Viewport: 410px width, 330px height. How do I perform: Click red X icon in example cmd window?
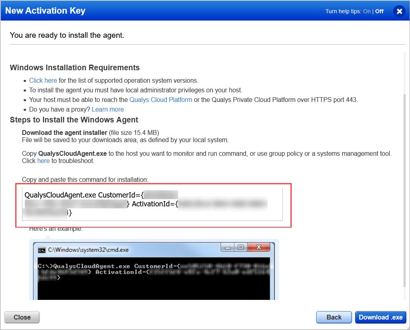[259, 247]
